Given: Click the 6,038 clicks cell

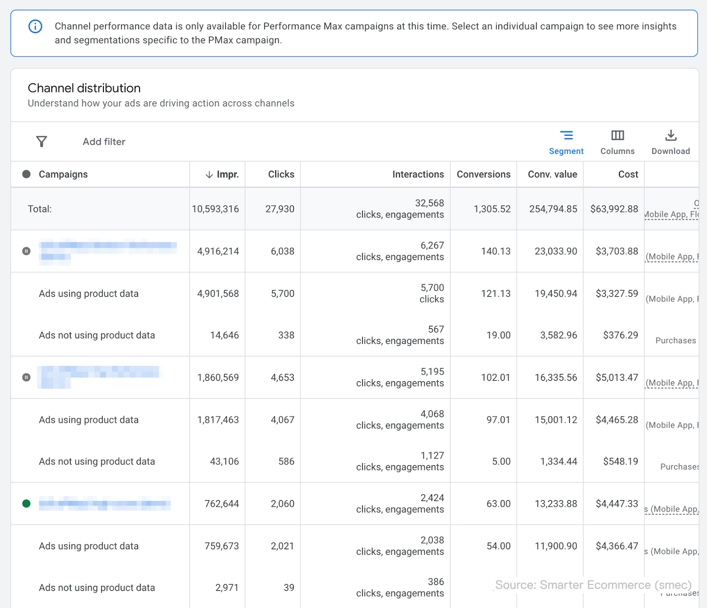Looking at the screenshot, I should coord(282,251).
